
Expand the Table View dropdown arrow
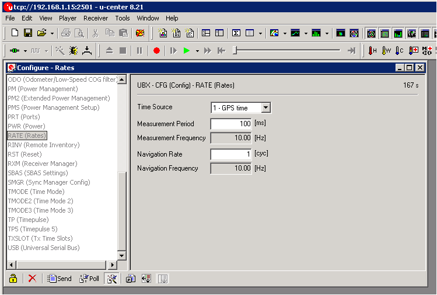(260, 33)
